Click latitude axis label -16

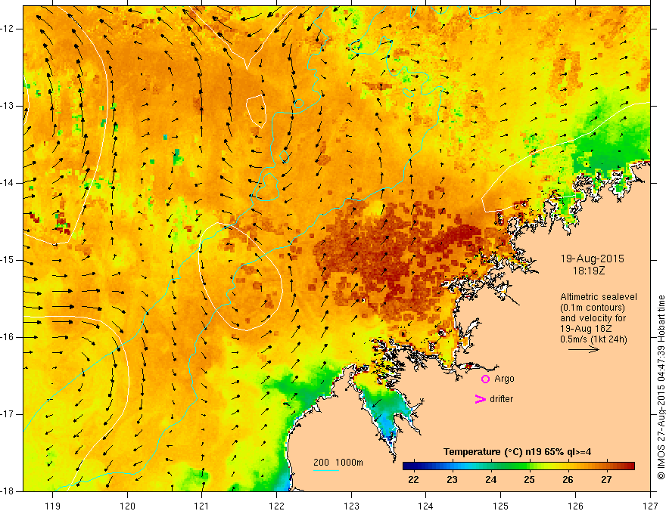(8, 337)
